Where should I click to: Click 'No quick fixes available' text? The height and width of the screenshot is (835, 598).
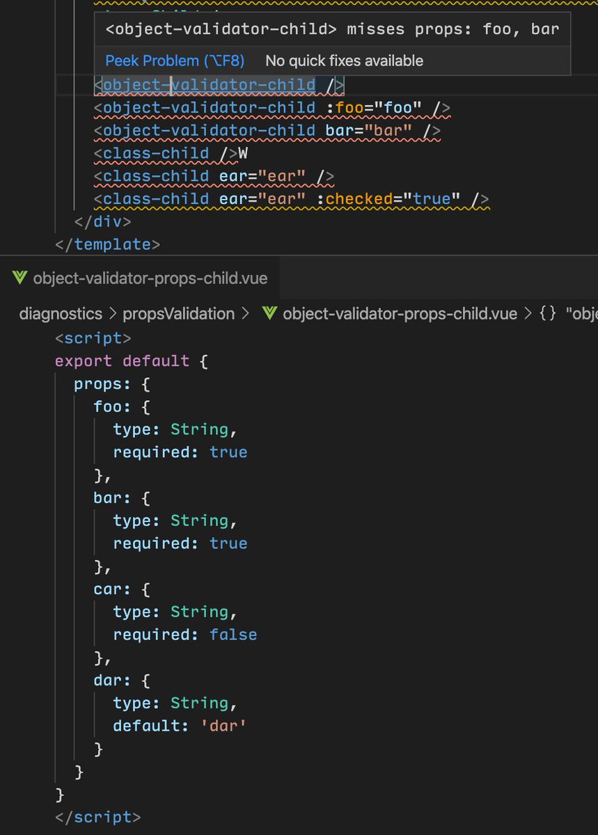pyautogui.click(x=344, y=61)
